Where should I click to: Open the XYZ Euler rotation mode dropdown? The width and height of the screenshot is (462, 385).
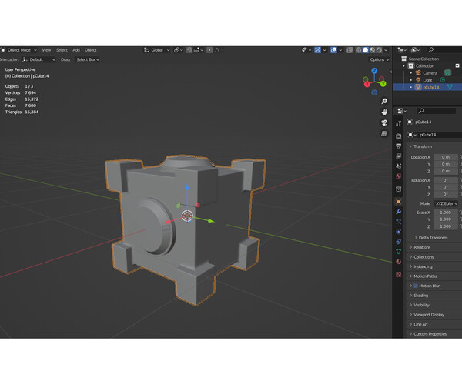[x=446, y=203]
